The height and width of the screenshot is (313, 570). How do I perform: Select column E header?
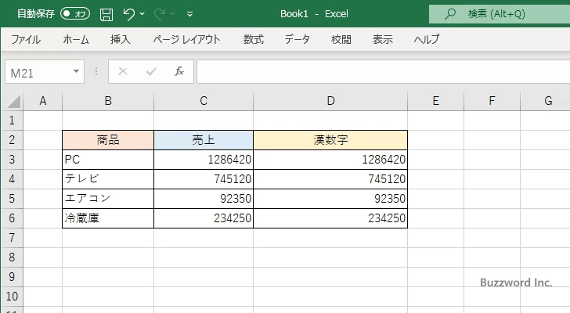click(x=436, y=101)
